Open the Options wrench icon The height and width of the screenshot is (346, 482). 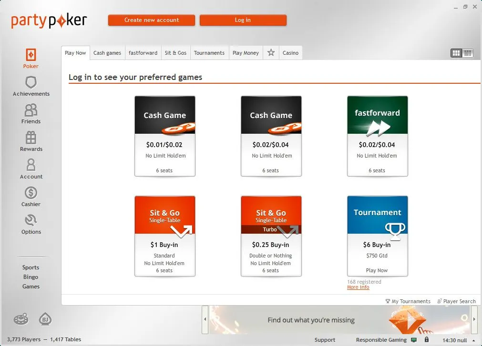[31, 220]
